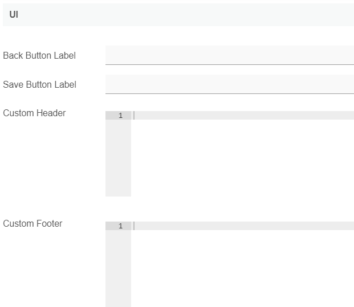Image resolution: width=354 pixels, height=307 pixels.
Task: Click underline of Save Button Label field
Action: click(x=230, y=93)
